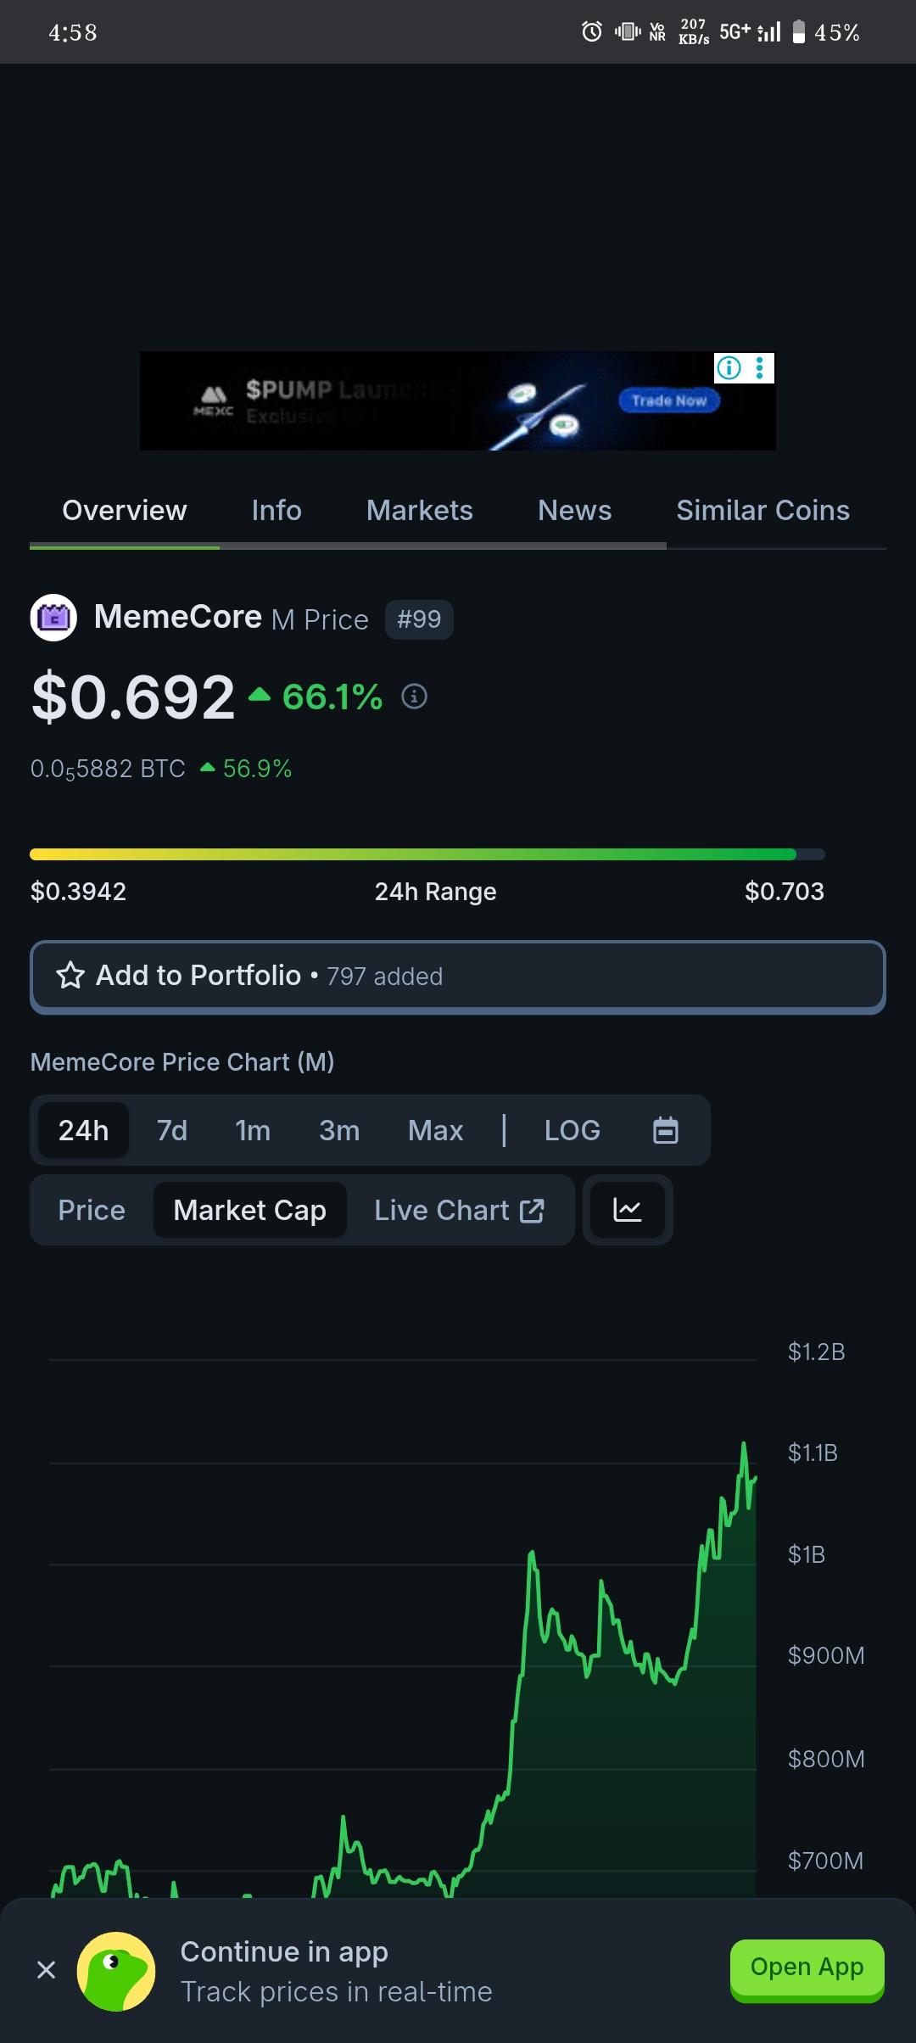Screen dimensions: 916x2043
Task: Open Live Chart external link
Action: [459, 1210]
